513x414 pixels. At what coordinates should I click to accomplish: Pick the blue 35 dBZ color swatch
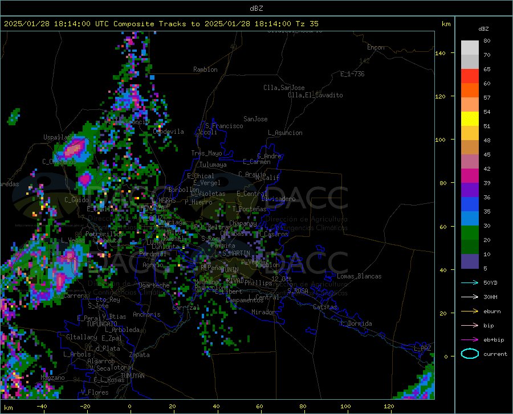pyautogui.click(x=470, y=204)
